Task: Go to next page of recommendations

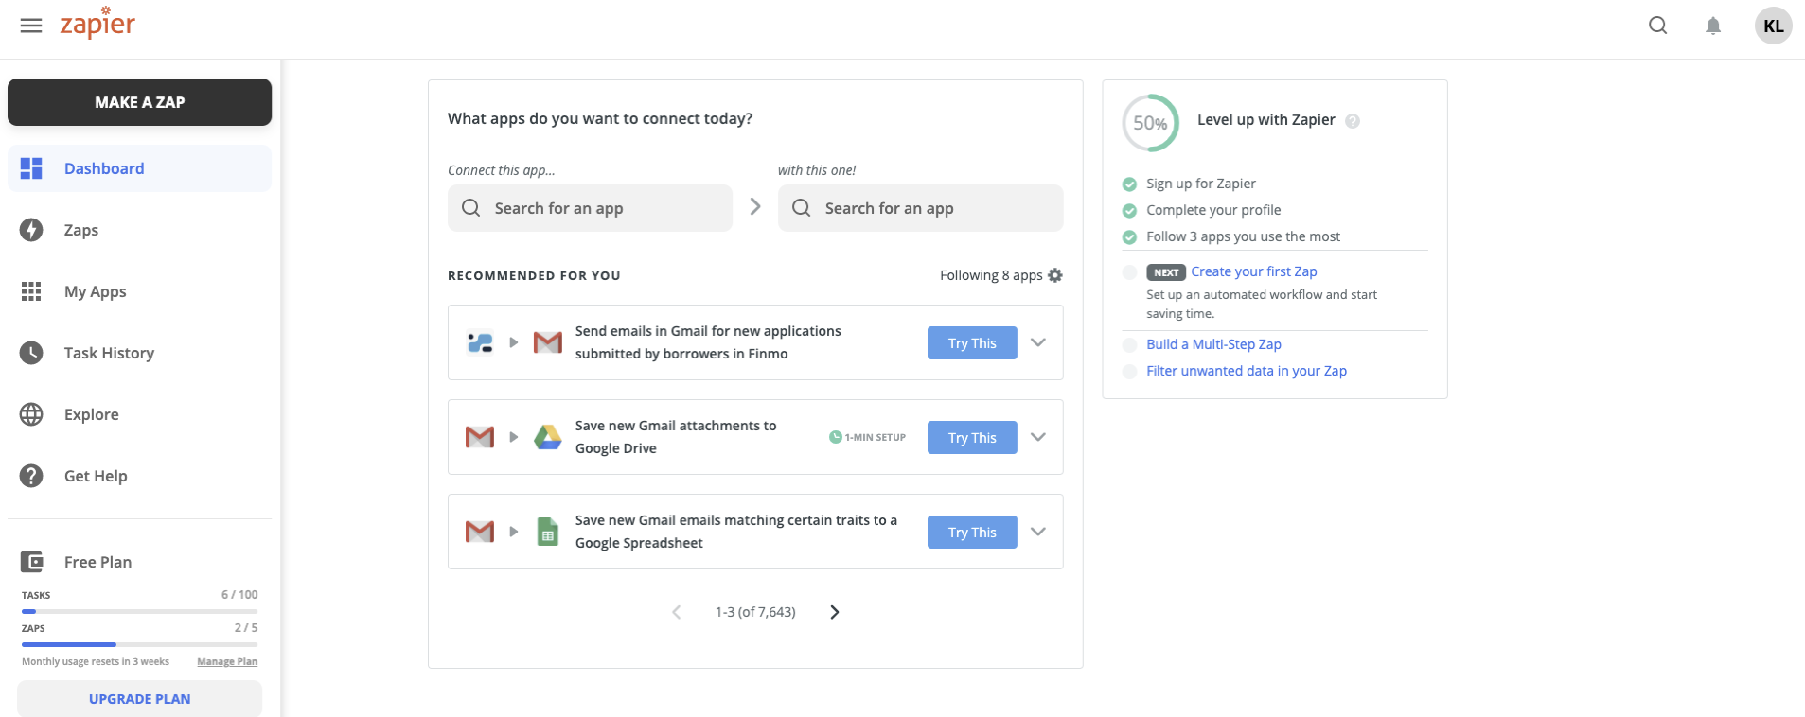Action: point(834,612)
